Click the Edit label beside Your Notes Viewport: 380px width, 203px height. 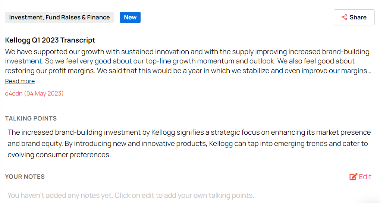click(365, 177)
